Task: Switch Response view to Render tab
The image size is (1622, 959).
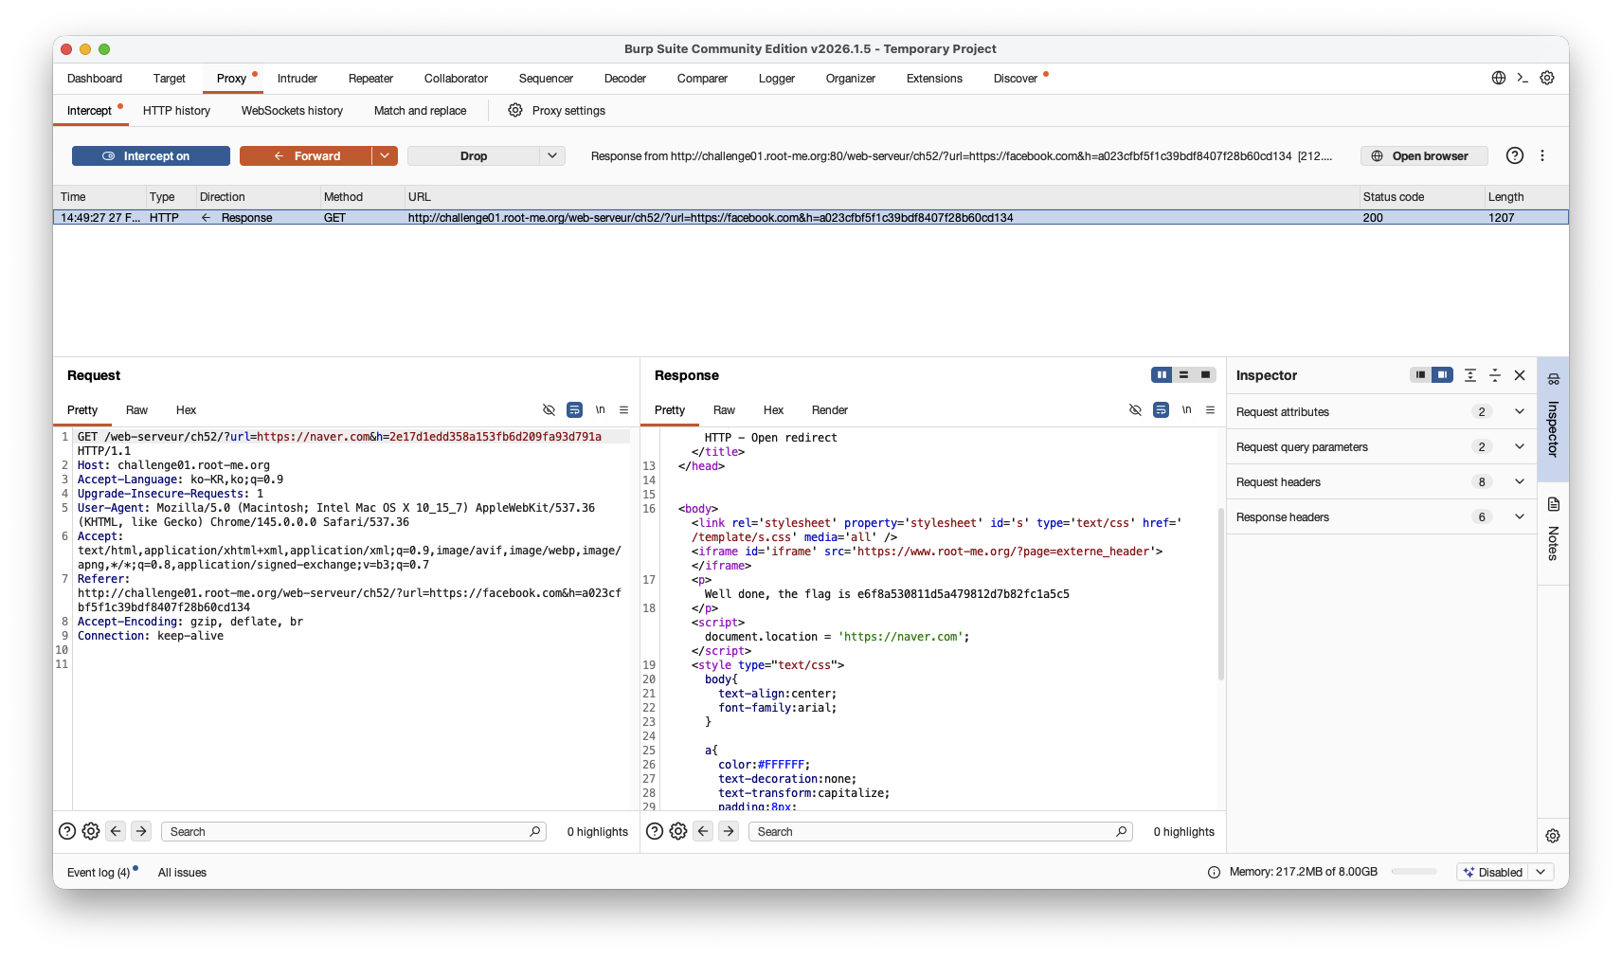Action: [830, 410]
